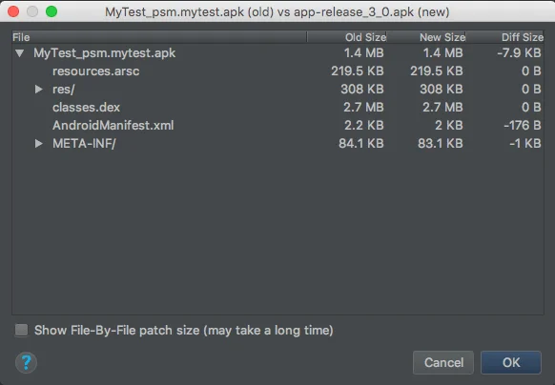This screenshot has height=385, width=555.
Task: Click the Cancel button
Action: 443,362
